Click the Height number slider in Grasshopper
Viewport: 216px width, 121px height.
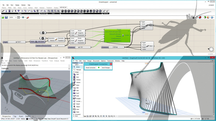coord(14,42)
